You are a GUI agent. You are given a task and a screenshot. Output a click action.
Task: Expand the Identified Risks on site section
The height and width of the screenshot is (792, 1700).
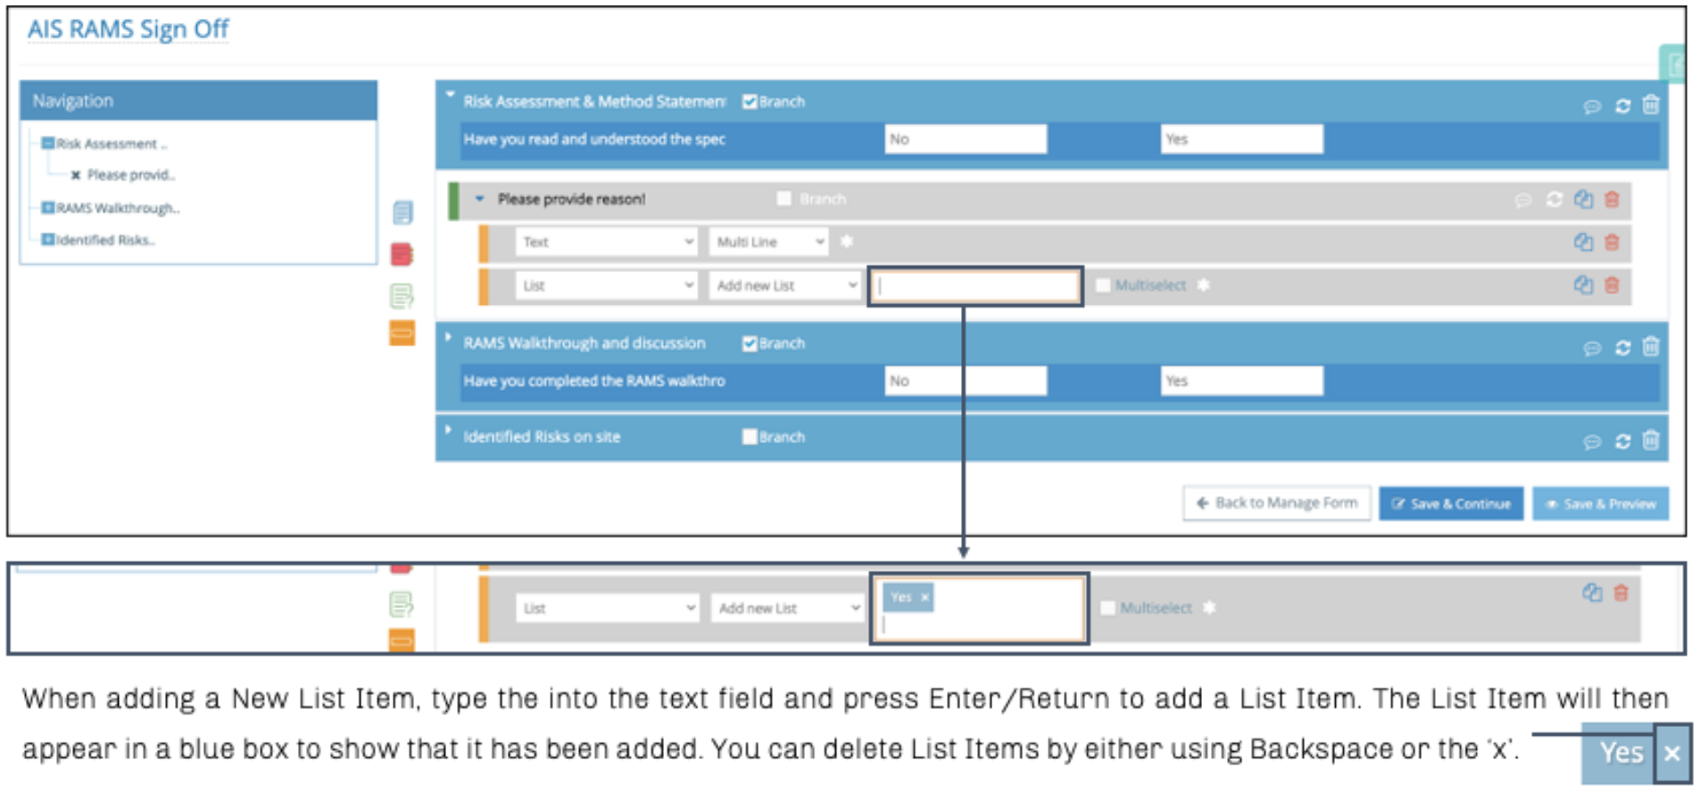coord(449,430)
